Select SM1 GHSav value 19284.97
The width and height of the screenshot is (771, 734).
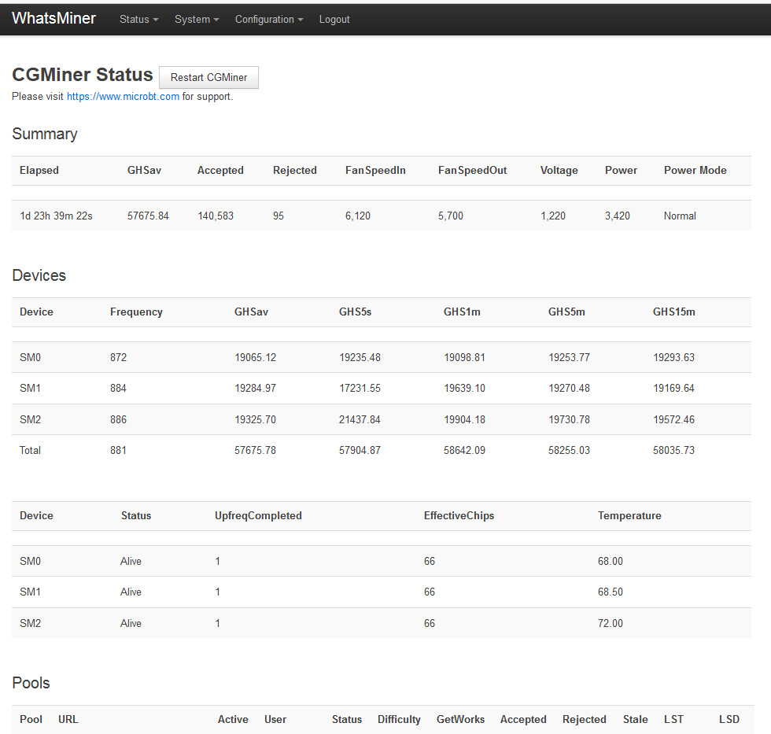(x=255, y=389)
